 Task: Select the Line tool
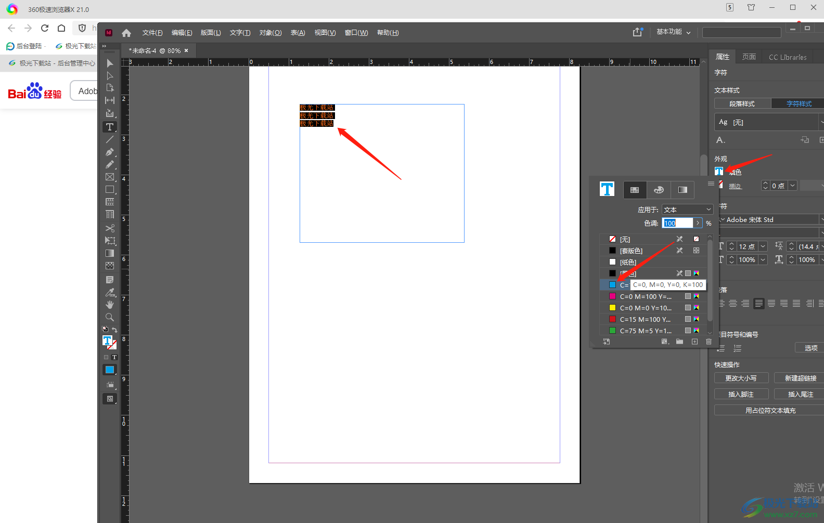point(110,139)
